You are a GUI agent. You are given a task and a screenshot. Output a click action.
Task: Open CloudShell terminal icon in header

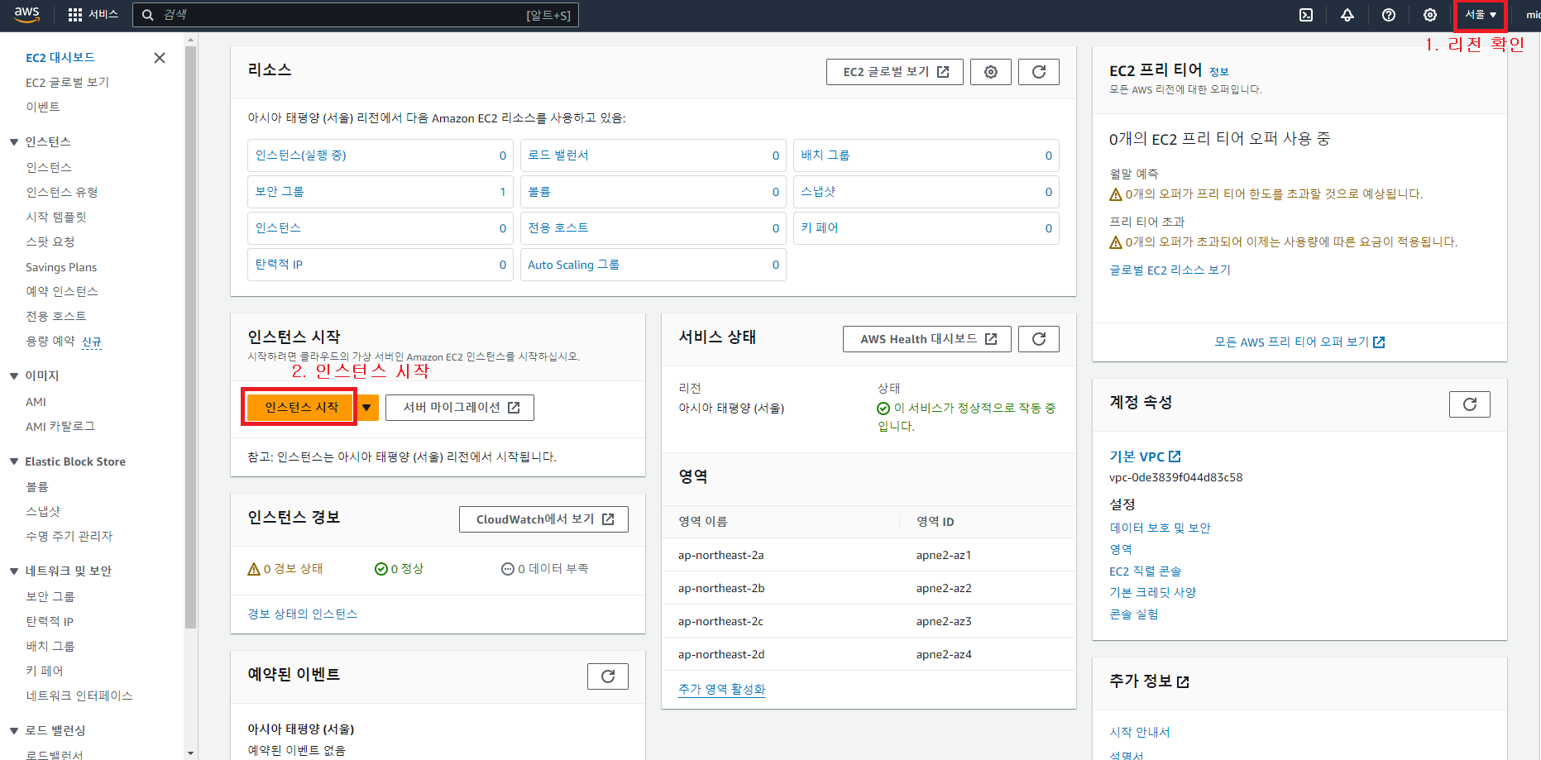click(x=1306, y=15)
